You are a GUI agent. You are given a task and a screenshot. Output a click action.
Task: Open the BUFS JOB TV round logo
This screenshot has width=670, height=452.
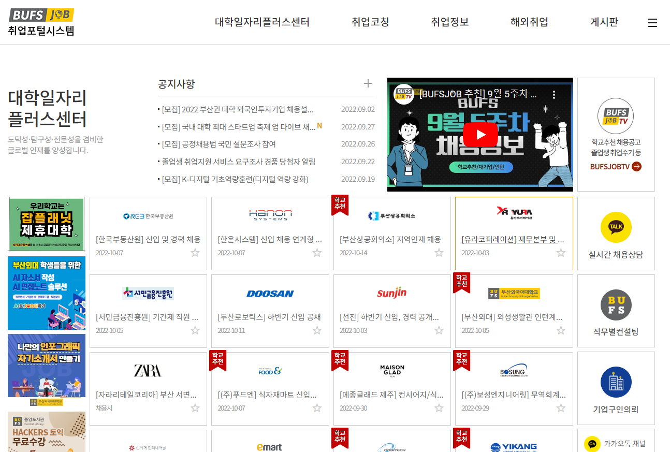pyautogui.click(x=616, y=116)
